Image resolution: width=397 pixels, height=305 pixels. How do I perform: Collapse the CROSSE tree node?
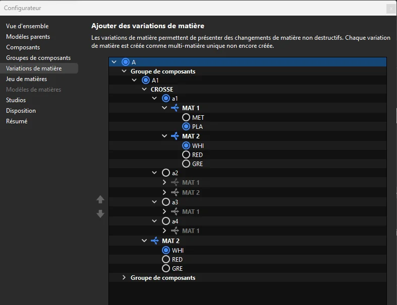pos(144,89)
